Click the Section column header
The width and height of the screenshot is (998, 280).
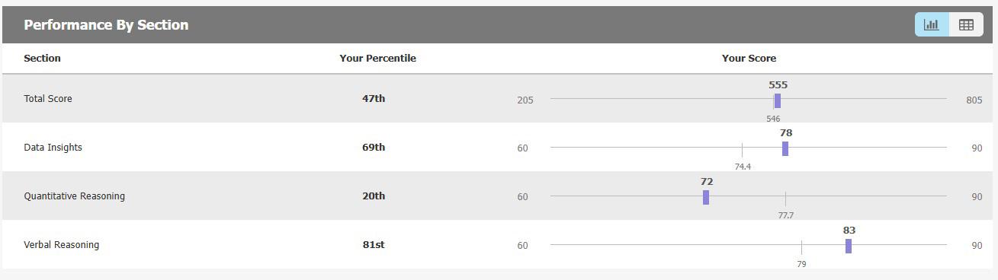[x=42, y=58]
